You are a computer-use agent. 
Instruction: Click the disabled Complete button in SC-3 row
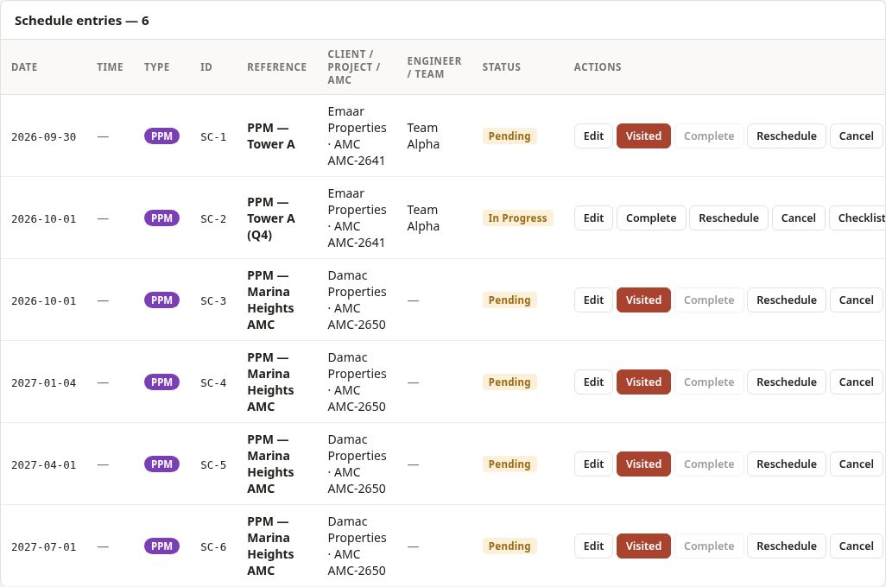click(x=709, y=300)
